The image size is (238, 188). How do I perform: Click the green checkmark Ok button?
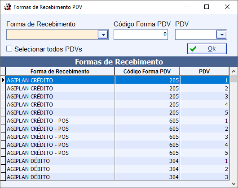[207, 48]
